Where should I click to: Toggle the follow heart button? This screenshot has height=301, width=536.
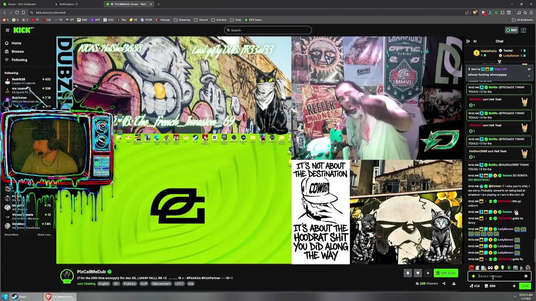pos(417,273)
